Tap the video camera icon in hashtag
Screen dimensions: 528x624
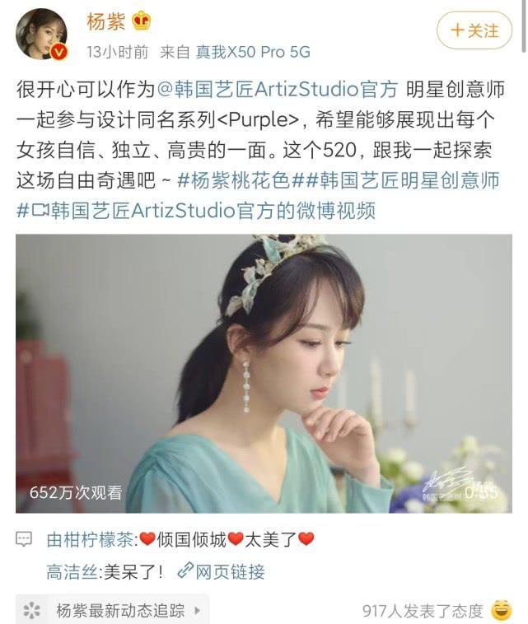[40, 210]
